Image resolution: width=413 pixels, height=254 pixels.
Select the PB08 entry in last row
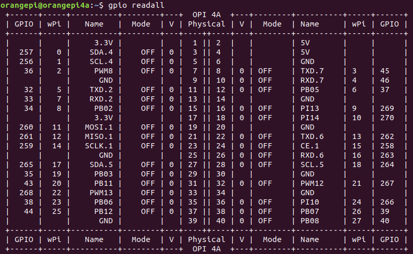310,221
